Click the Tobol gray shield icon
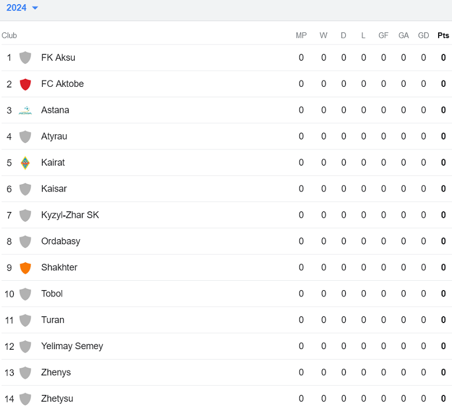 coord(25,294)
